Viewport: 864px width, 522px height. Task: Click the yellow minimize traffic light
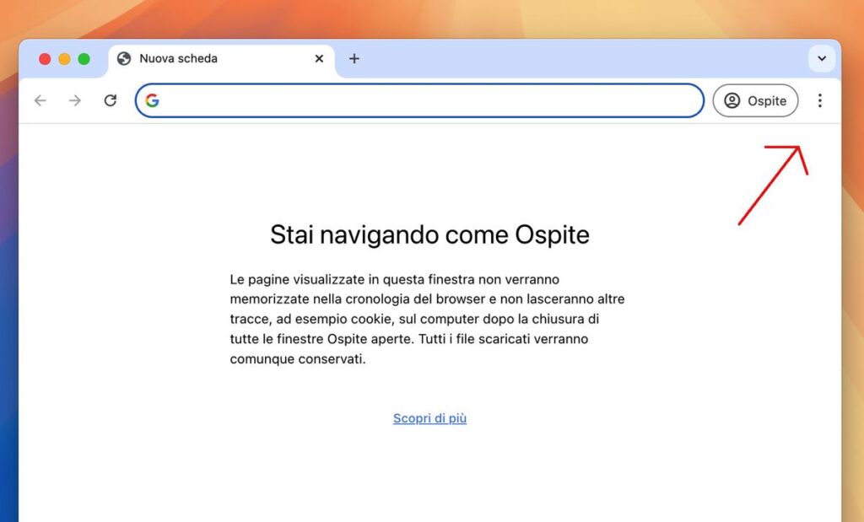pyautogui.click(x=64, y=59)
